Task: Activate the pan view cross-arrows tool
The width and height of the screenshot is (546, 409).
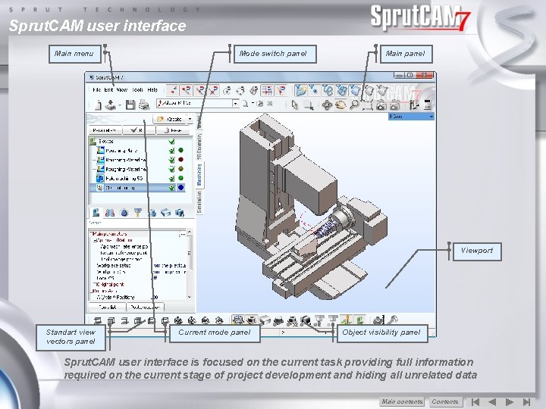Action: [x=327, y=105]
